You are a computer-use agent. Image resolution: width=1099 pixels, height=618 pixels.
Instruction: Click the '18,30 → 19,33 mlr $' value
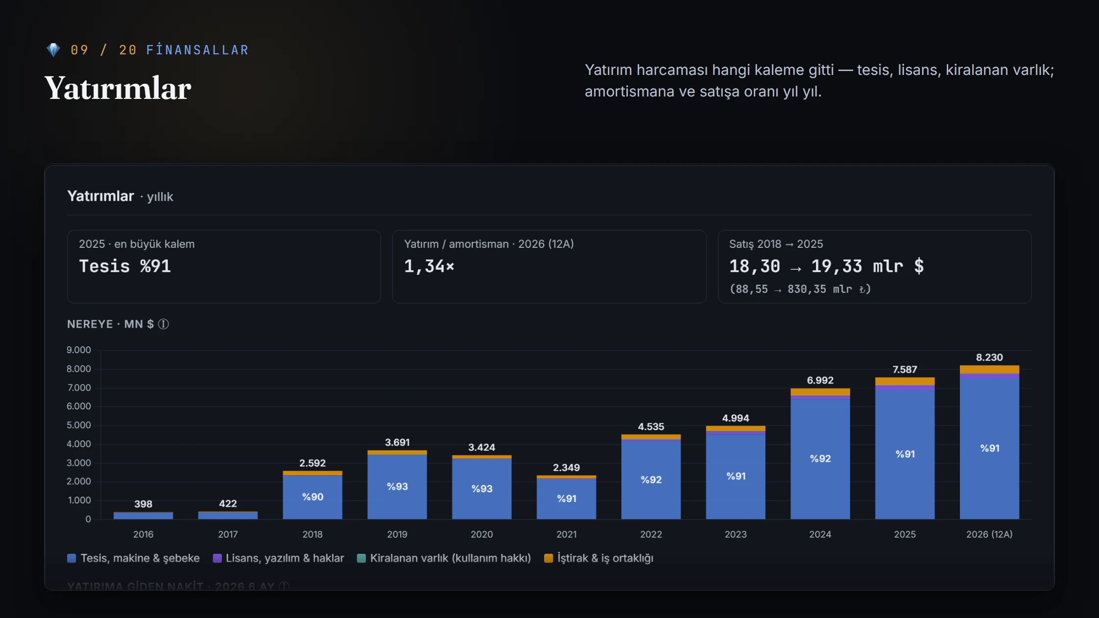click(827, 266)
